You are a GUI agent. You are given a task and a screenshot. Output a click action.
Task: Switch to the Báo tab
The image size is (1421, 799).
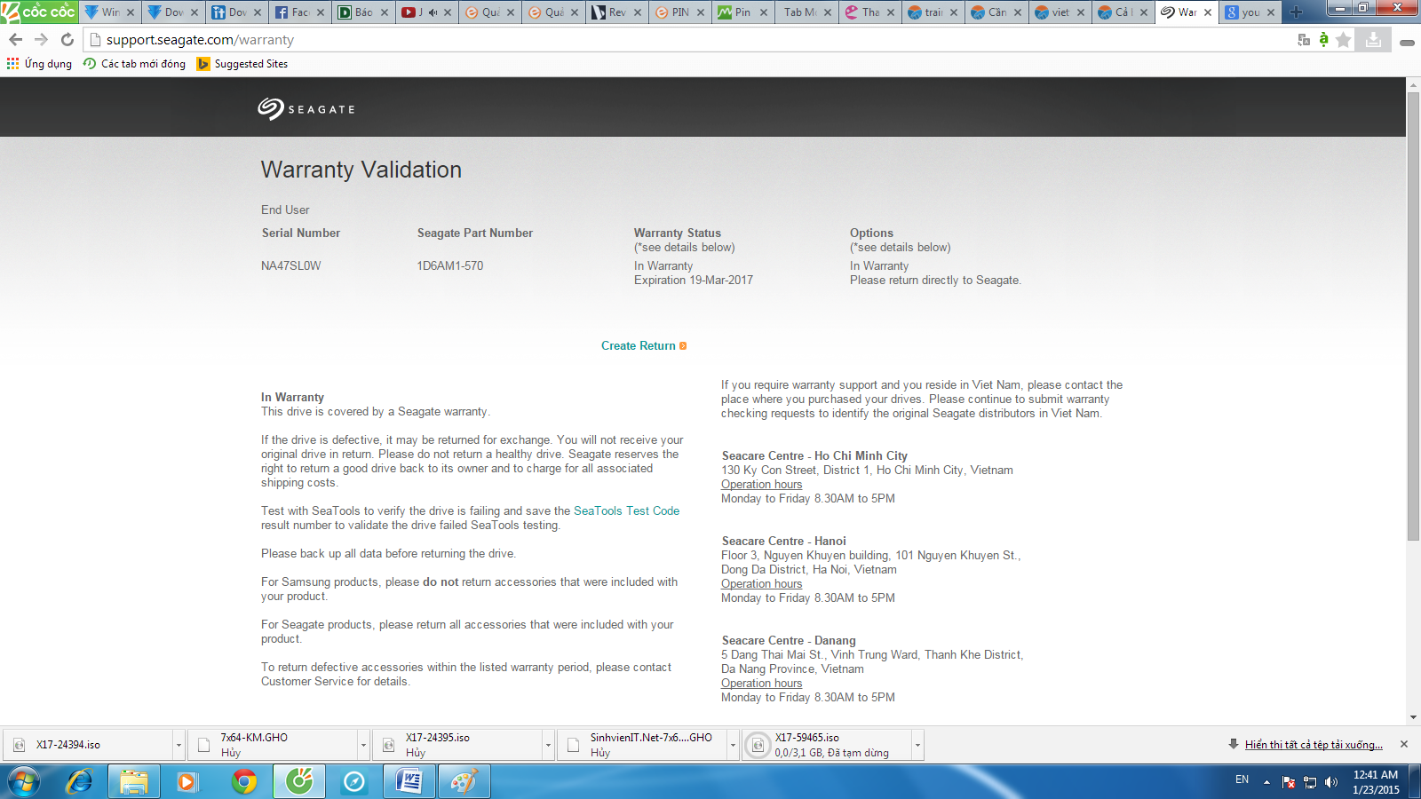361,12
